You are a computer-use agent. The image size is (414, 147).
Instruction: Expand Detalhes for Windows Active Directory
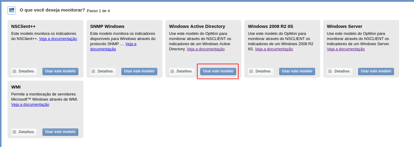(182, 71)
